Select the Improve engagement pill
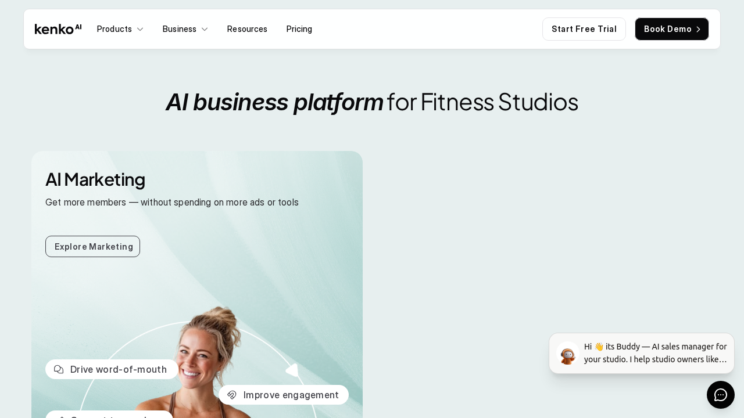This screenshot has width=744, height=418. click(x=284, y=395)
